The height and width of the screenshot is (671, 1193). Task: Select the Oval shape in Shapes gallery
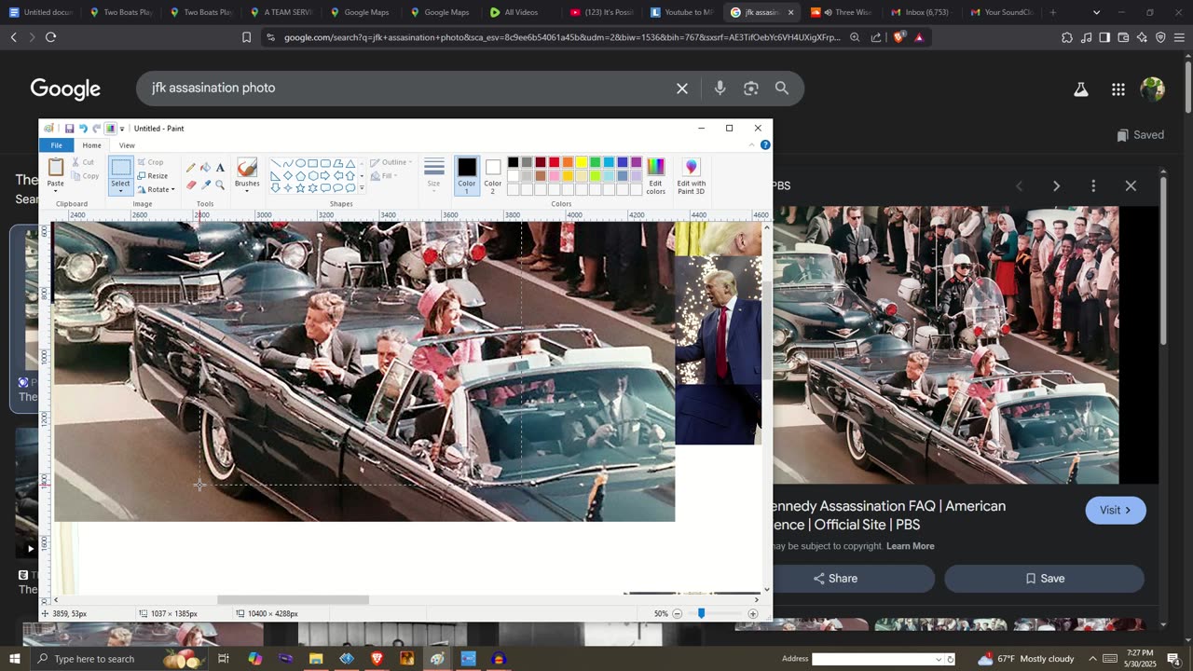pyautogui.click(x=300, y=163)
